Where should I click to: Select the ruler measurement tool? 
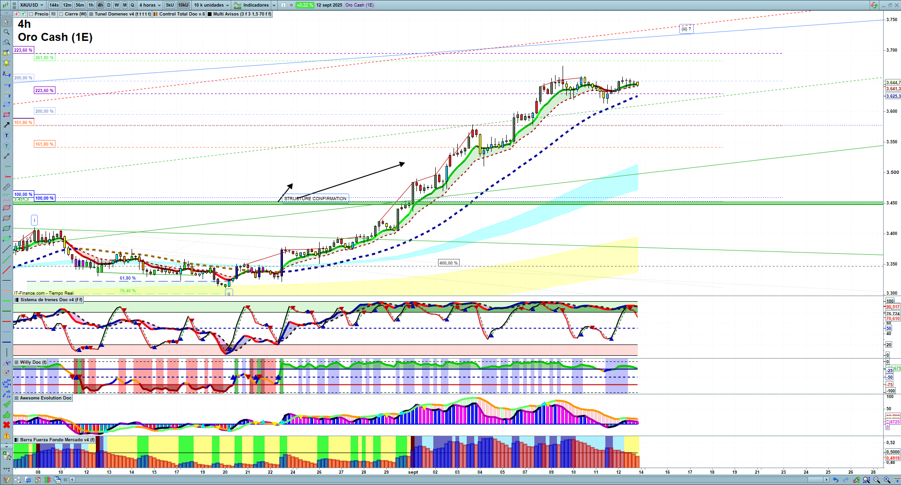click(7, 187)
